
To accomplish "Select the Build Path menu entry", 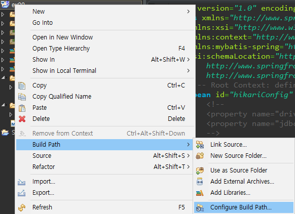I will coord(104,145).
